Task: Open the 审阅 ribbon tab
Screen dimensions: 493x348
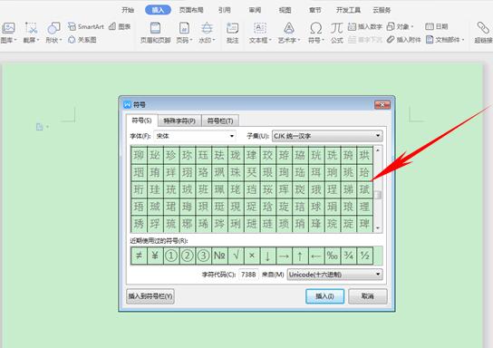Action: [x=255, y=10]
